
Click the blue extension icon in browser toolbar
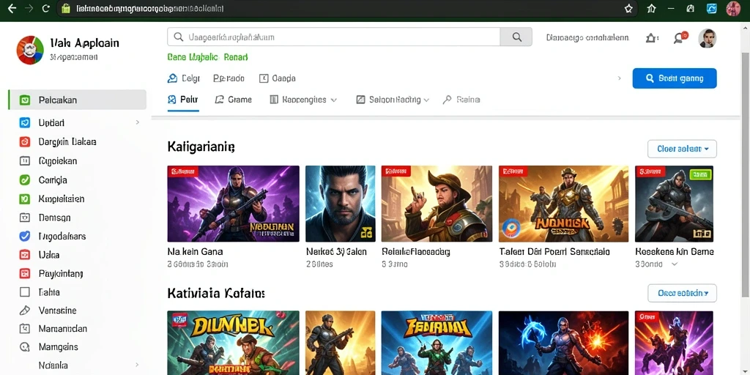tap(712, 9)
